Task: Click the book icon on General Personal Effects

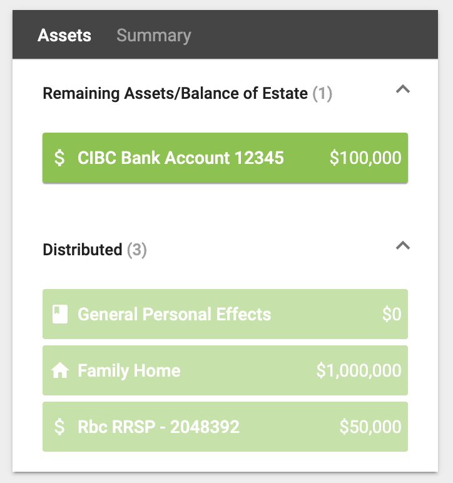Action: [60, 314]
